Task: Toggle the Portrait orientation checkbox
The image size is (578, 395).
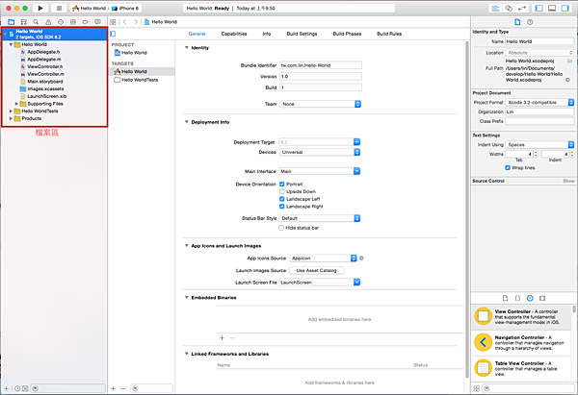Action: pyautogui.click(x=282, y=184)
